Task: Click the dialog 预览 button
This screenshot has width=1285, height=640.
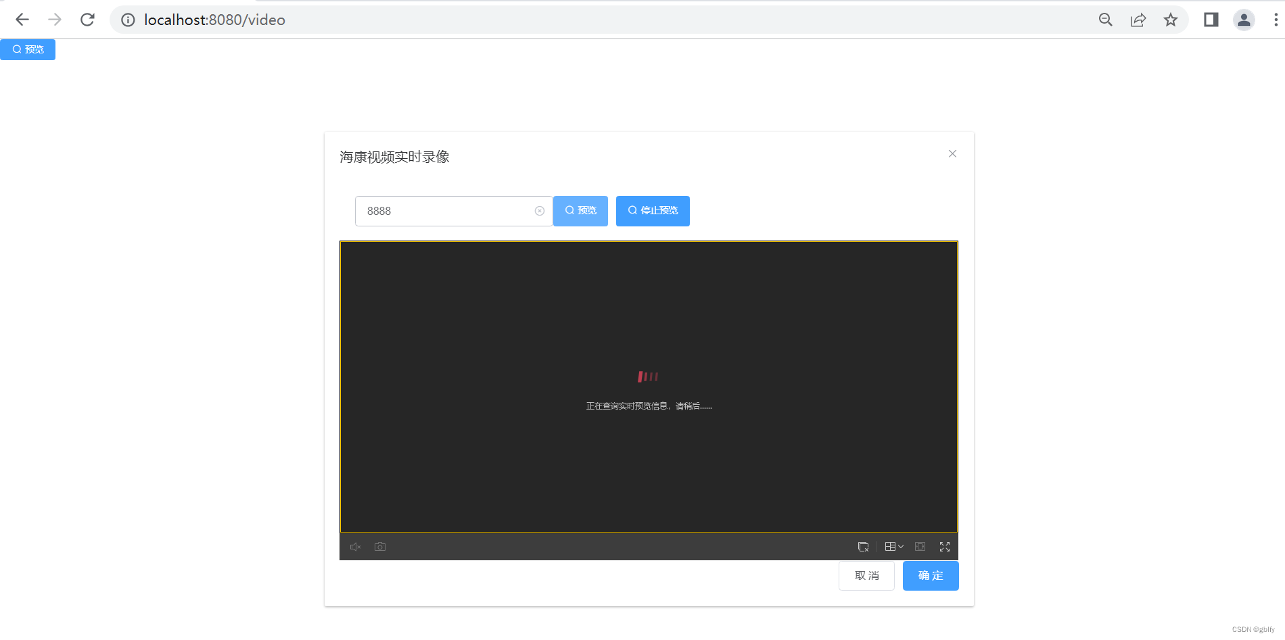Action: click(580, 211)
